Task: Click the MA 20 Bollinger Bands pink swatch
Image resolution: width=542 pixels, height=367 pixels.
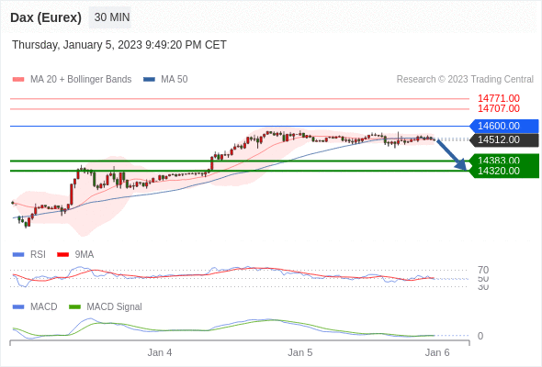Action: tap(18, 80)
